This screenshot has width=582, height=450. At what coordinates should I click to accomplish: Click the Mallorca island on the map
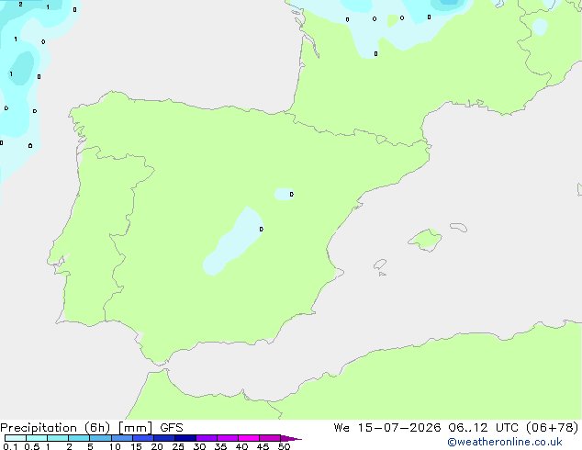coord(426,240)
